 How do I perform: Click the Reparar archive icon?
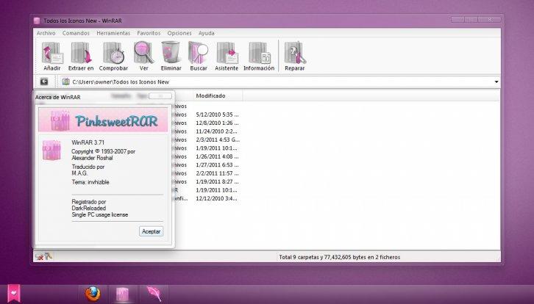pos(295,56)
